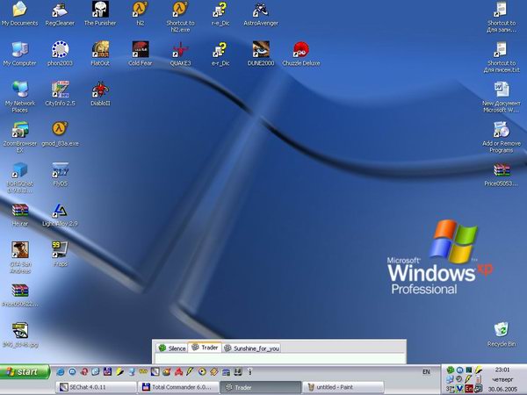
Task: Select the He.rar archive icon
Action: click(20, 215)
